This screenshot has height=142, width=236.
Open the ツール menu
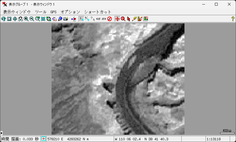(x=41, y=12)
